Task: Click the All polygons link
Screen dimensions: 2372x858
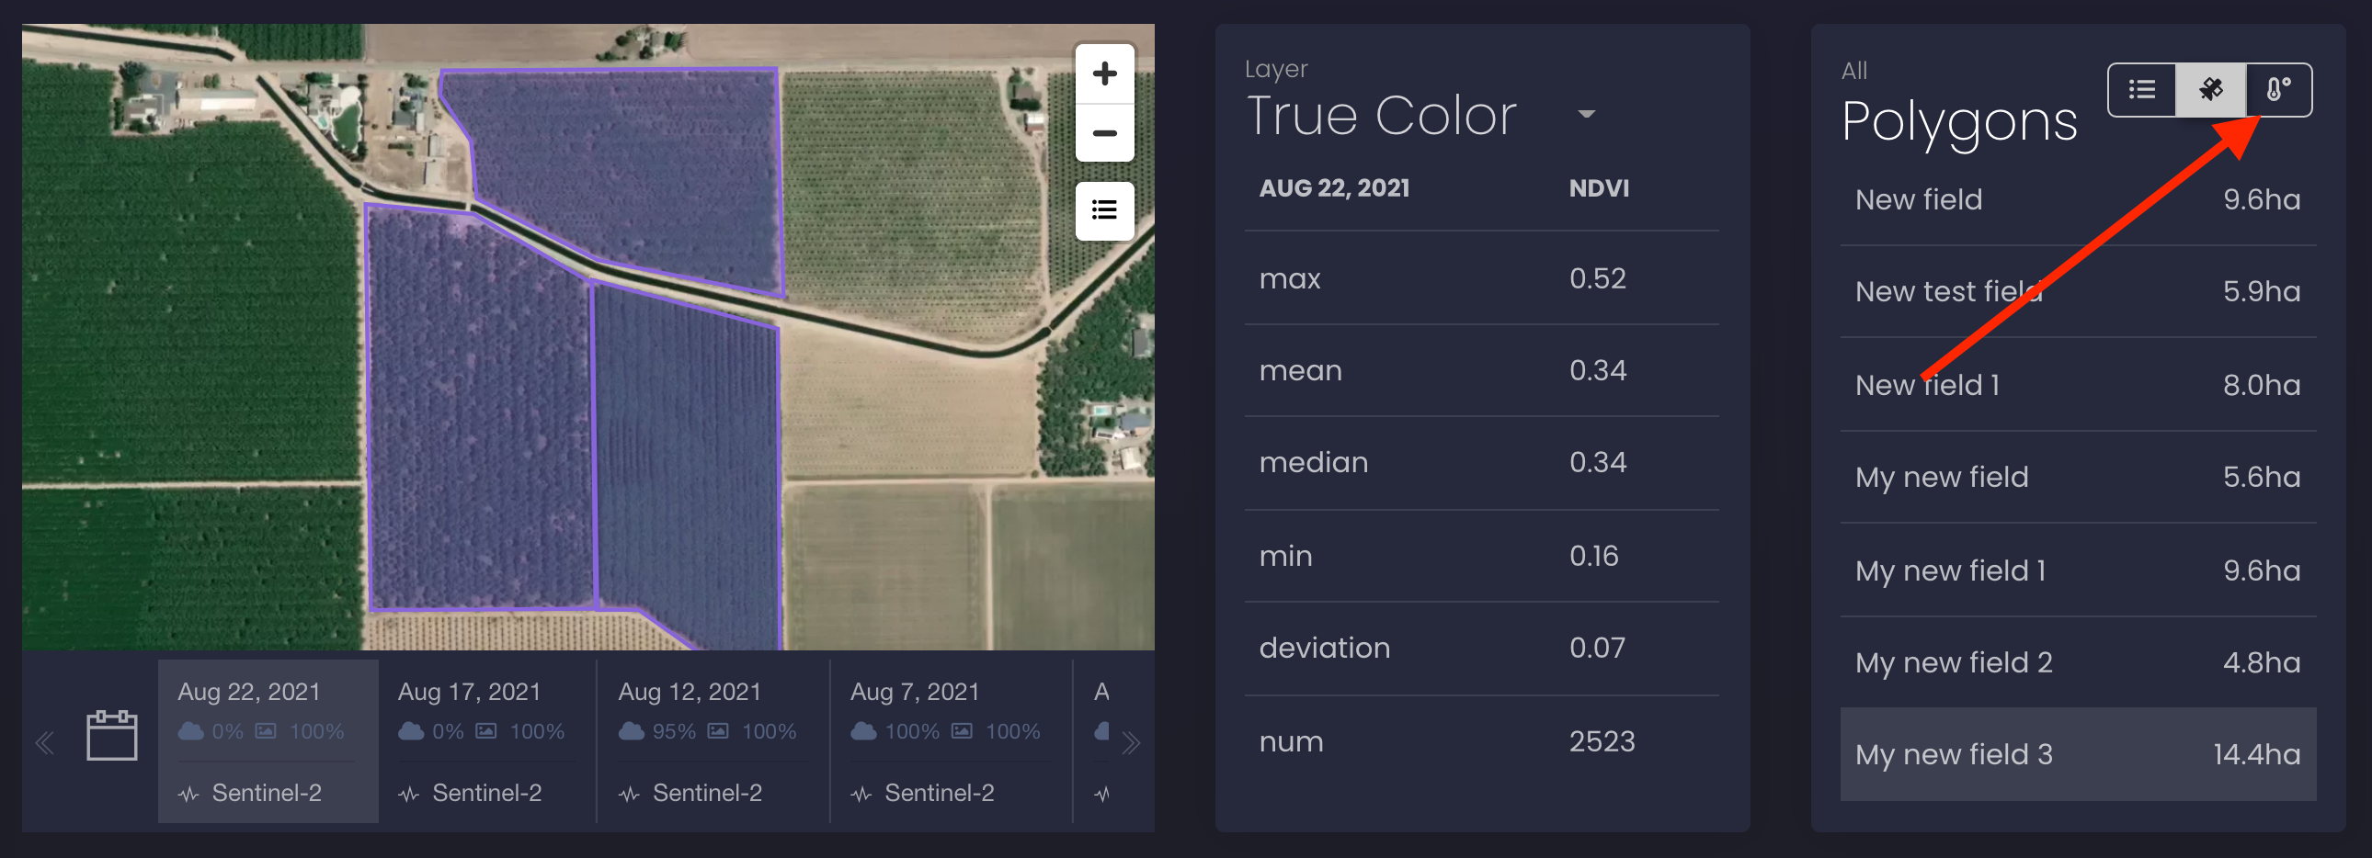Action: pyautogui.click(x=1853, y=71)
